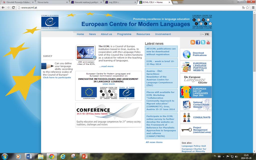Open Internet Explorer from the taskbar
The image size is (256, 160).
coord(63,156)
